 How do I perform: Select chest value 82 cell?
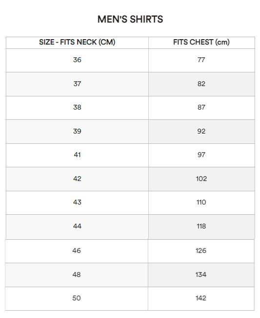point(201,84)
